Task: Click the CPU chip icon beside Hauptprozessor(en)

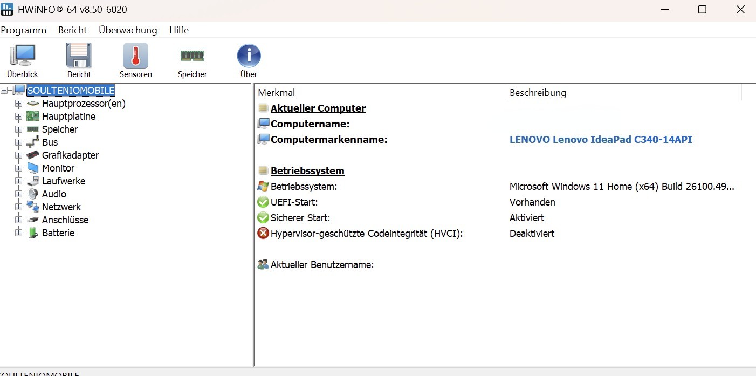Action: 33,103
